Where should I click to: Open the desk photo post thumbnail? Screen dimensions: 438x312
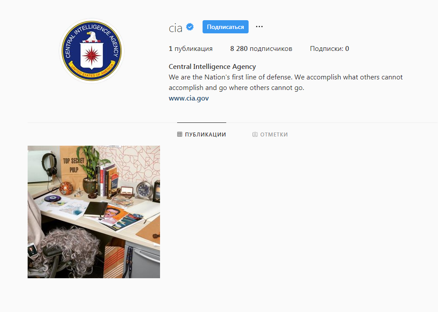click(94, 212)
